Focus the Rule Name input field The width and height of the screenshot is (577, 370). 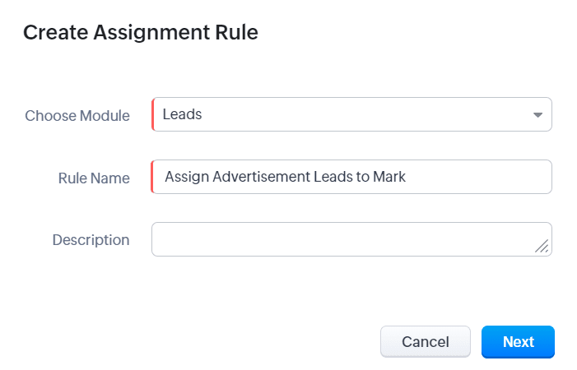[x=351, y=177]
